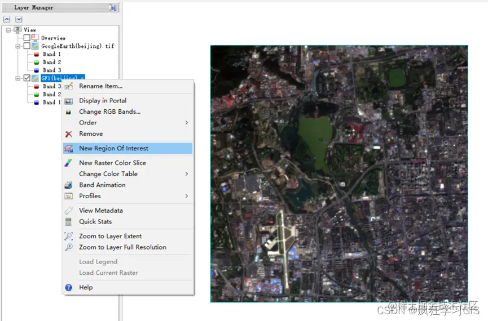
Task: Click the Raster Color Slice rainbow icon
Action: pos(68,163)
